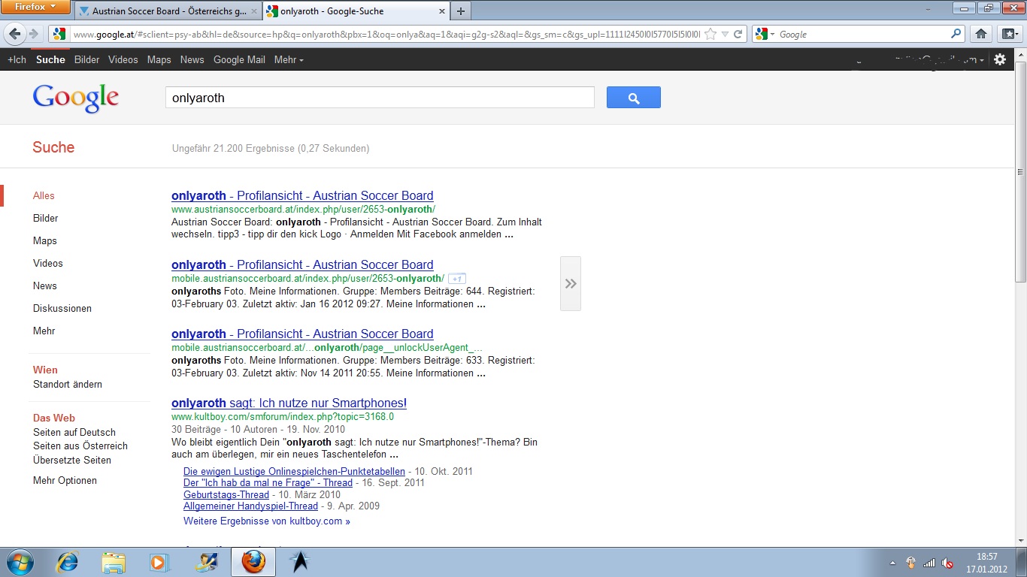This screenshot has width=1027, height=577.
Task: Expand Mehr in the left sidebar
Action: coord(44,331)
